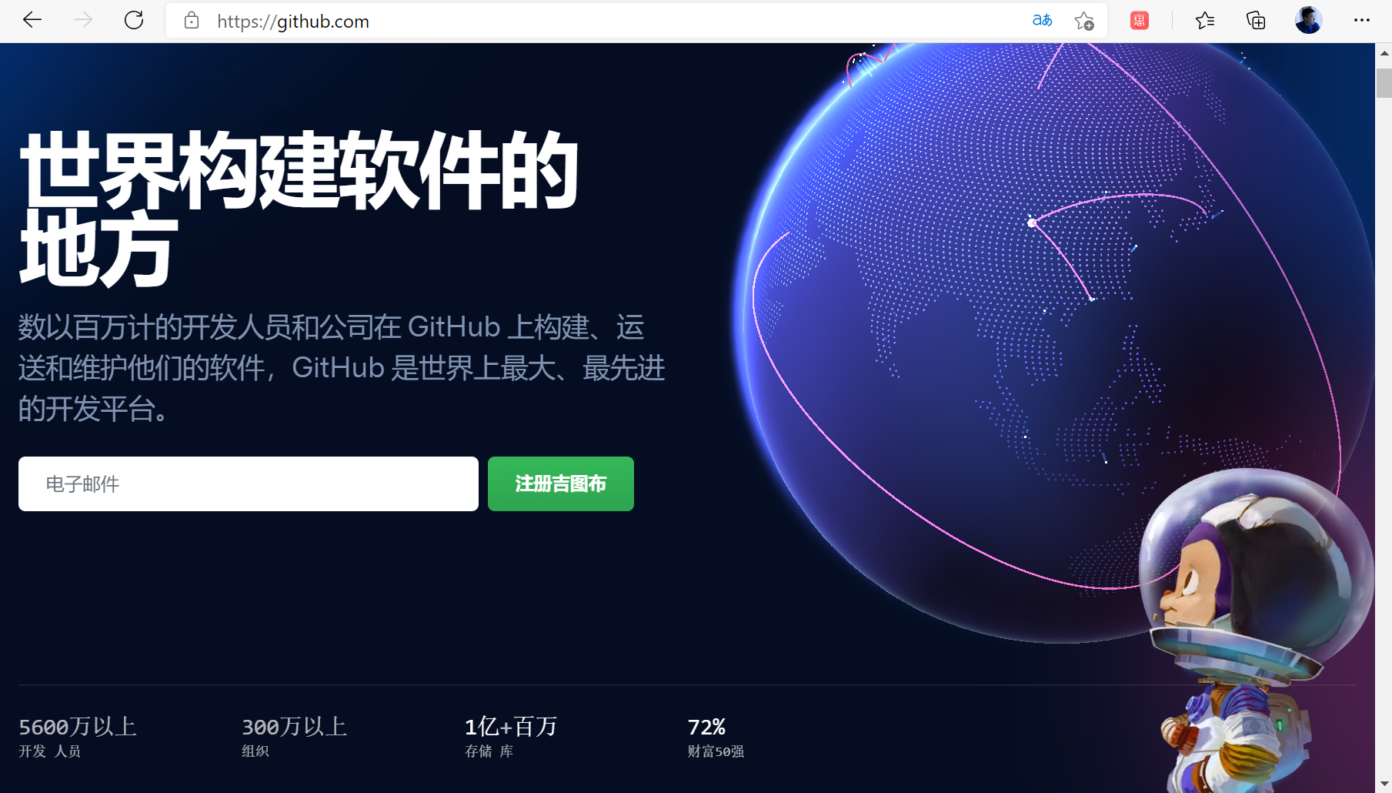Click the scrollbar down arrow

tap(1384, 784)
